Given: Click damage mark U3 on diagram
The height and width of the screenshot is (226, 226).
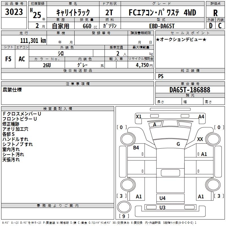Looking at the screenshot, I should point(162,208).
